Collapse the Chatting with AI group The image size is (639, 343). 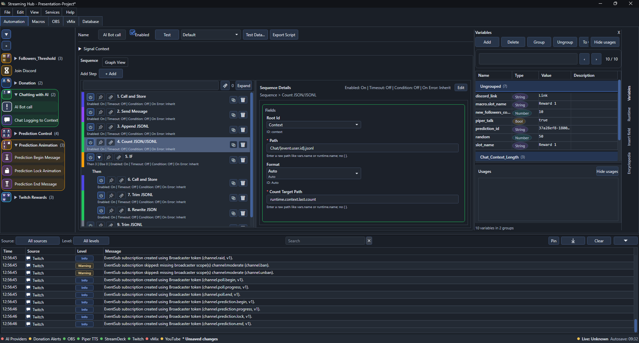16,95
